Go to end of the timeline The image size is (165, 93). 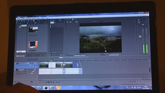(x=59, y=82)
